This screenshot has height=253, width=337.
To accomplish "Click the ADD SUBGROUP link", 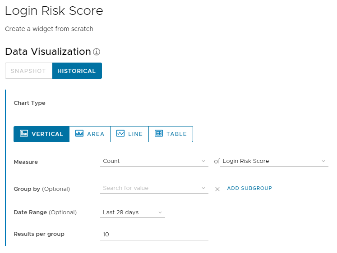I will [x=249, y=188].
